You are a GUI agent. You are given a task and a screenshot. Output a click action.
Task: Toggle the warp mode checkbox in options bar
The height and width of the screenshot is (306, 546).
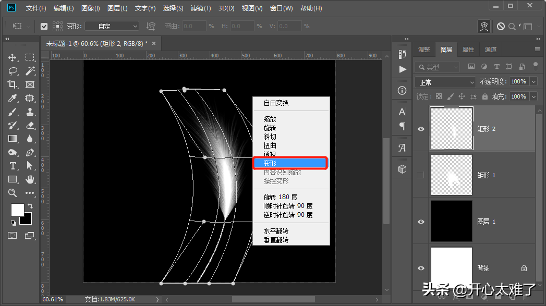(x=44, y=27)
